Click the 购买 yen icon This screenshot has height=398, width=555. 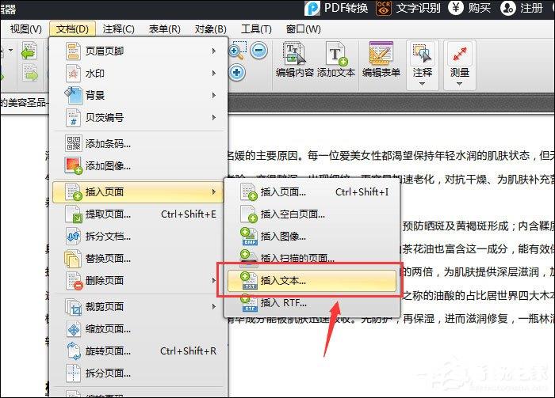tap(456, 8)
